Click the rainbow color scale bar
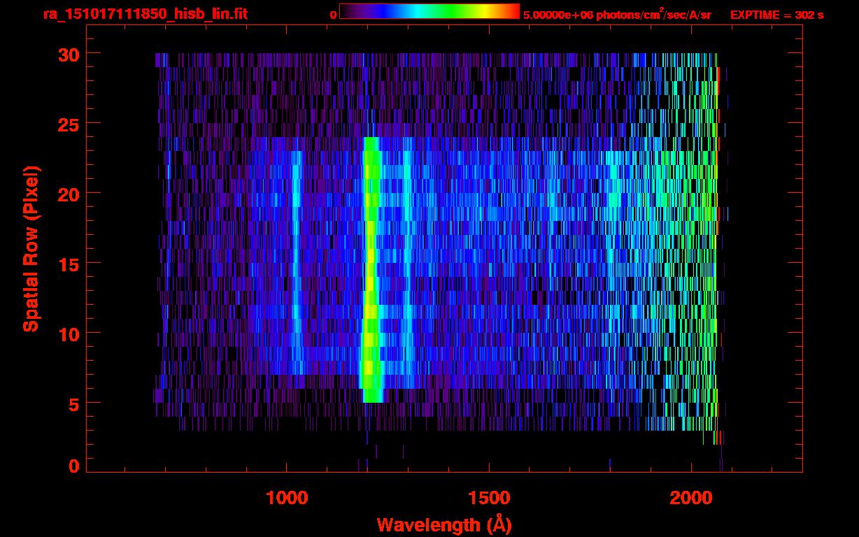The width and height of the screenshot is (859, 537). pos(429,11)
